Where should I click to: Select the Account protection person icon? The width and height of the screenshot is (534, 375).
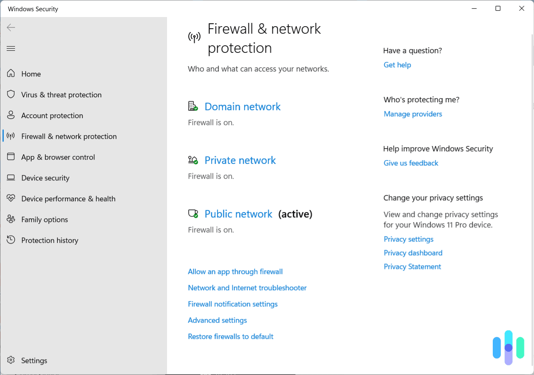pos(11,115)
